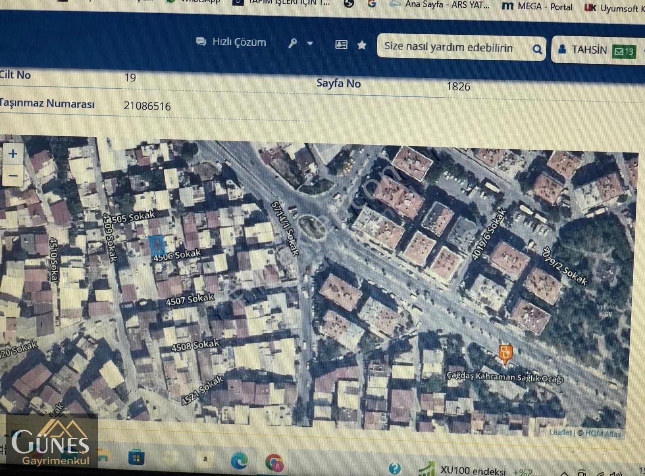Click the key icon in header

(x=293, y=43)
